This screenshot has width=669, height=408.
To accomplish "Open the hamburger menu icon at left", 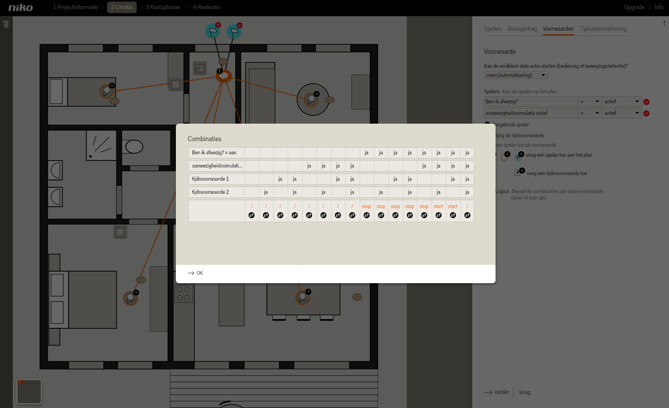I will (6, 24).
